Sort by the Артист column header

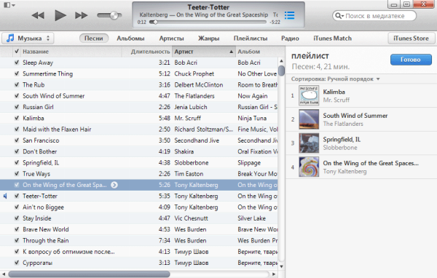coord(203,52)
